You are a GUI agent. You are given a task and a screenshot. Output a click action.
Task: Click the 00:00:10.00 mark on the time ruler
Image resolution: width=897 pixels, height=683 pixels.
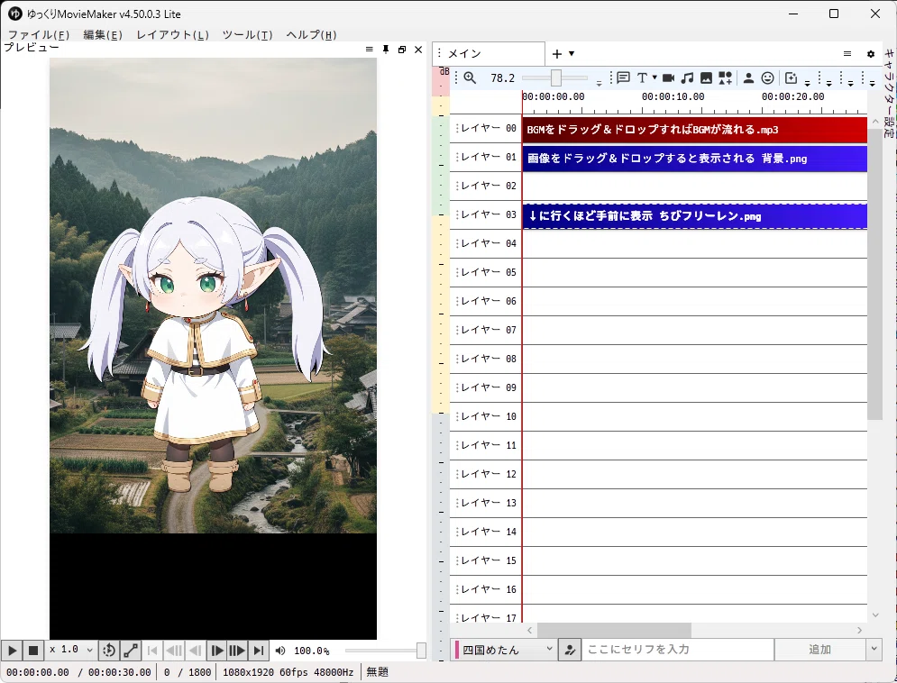click(x=673, y=96)
